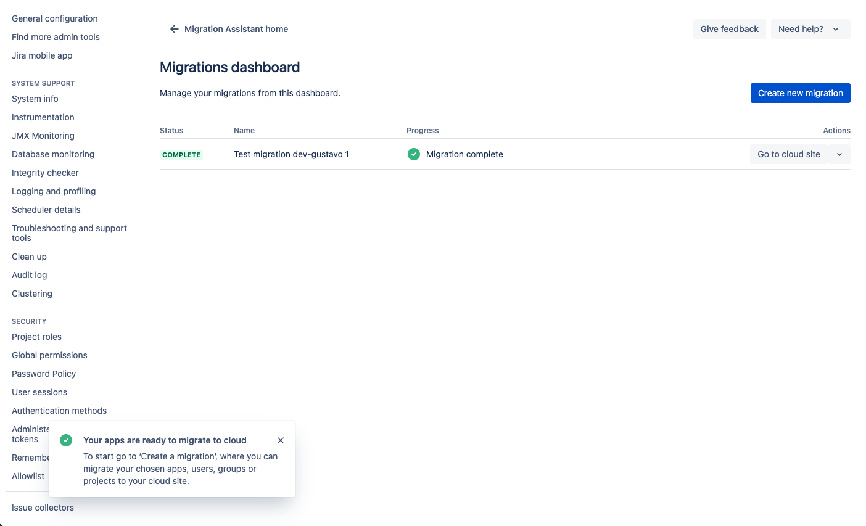
Task: Click the COMPLETE status badge
Action: [181, 155]
